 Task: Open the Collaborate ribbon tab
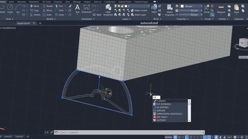point(110,2)
